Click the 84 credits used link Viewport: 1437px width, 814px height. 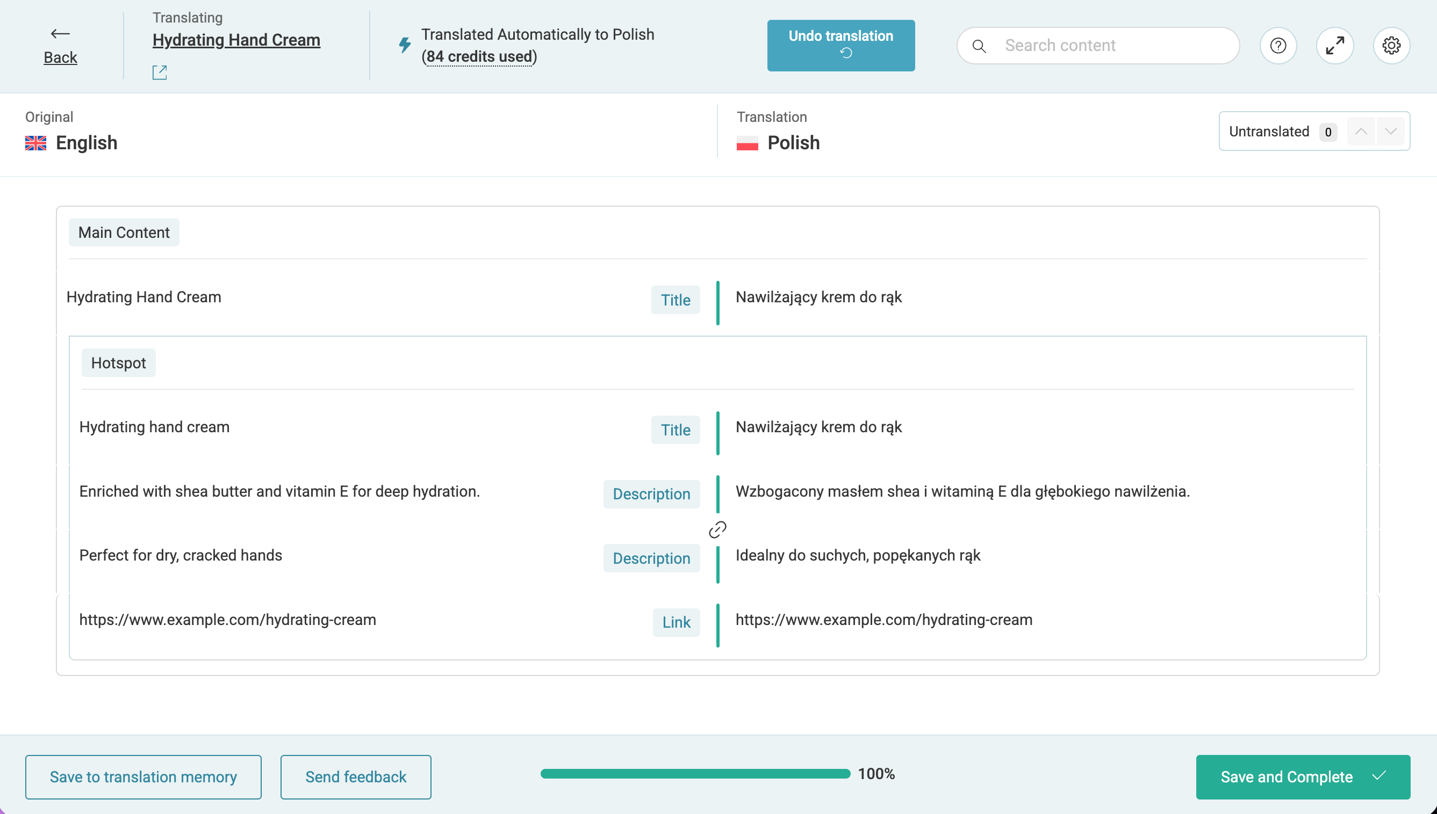click(479, 56)
